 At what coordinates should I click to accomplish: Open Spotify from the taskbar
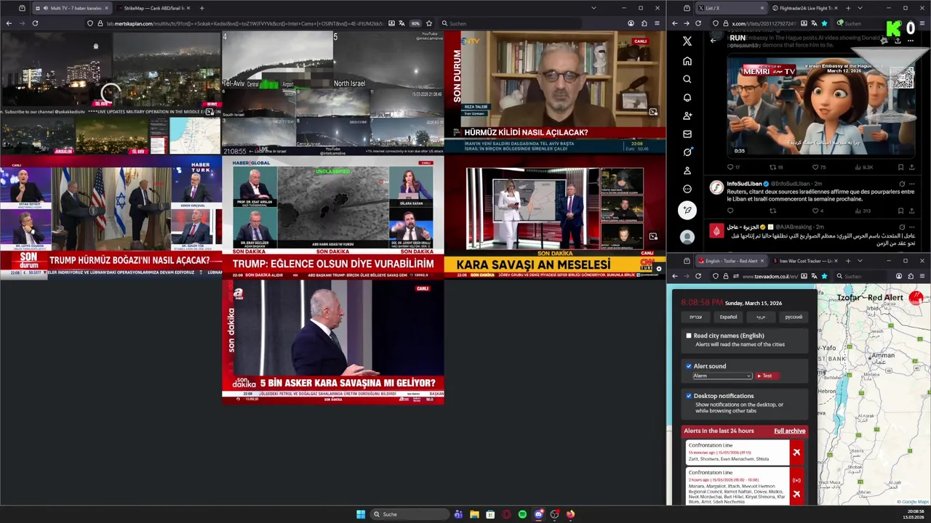click(522, 514)
